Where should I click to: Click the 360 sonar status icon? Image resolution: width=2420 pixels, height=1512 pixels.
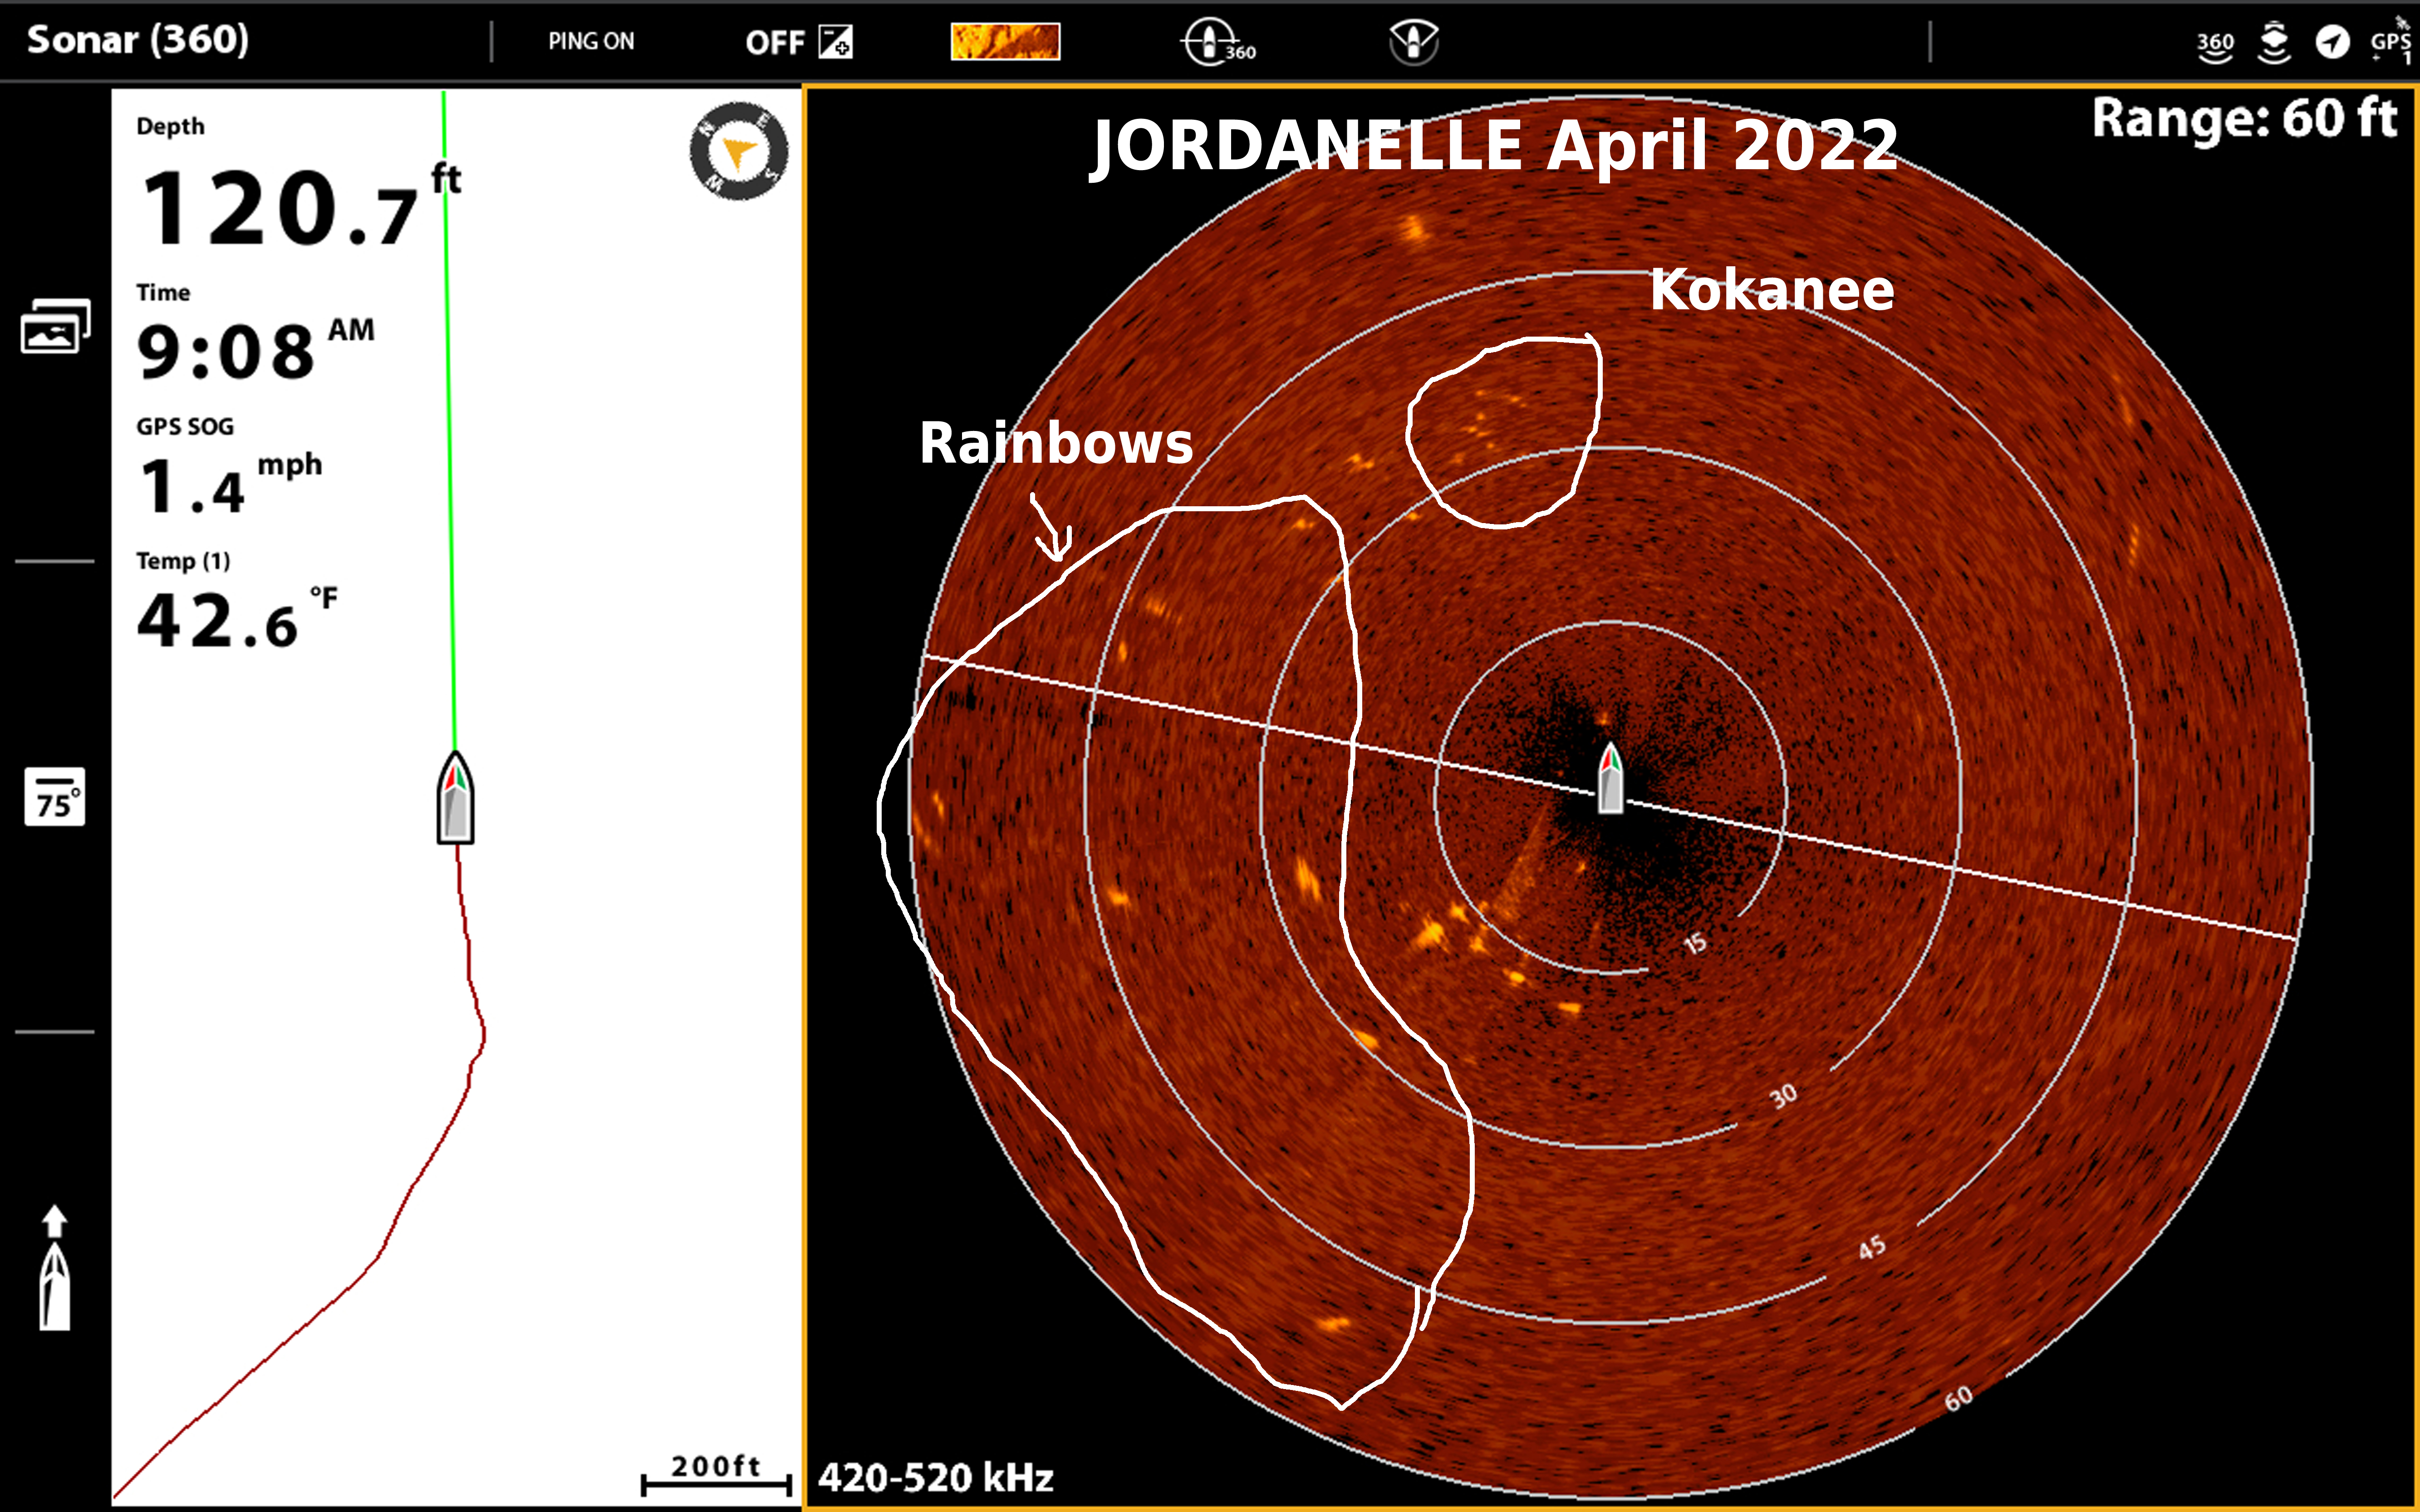[2215, 45]
